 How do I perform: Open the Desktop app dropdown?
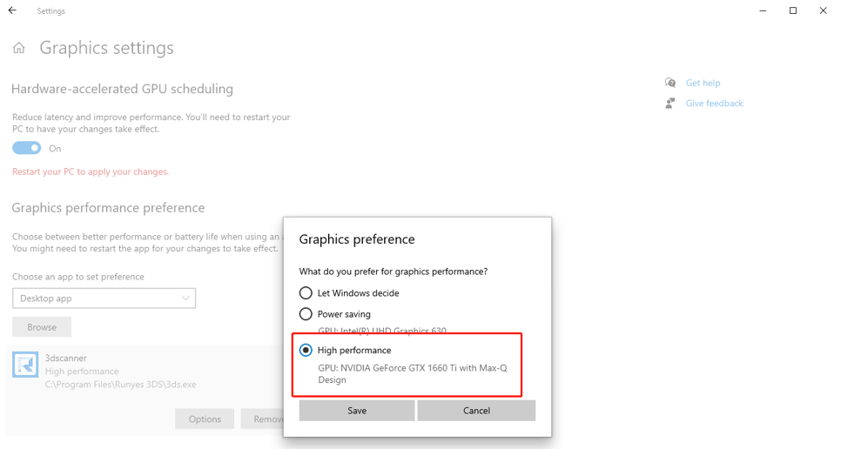click(x=104, y=298)
